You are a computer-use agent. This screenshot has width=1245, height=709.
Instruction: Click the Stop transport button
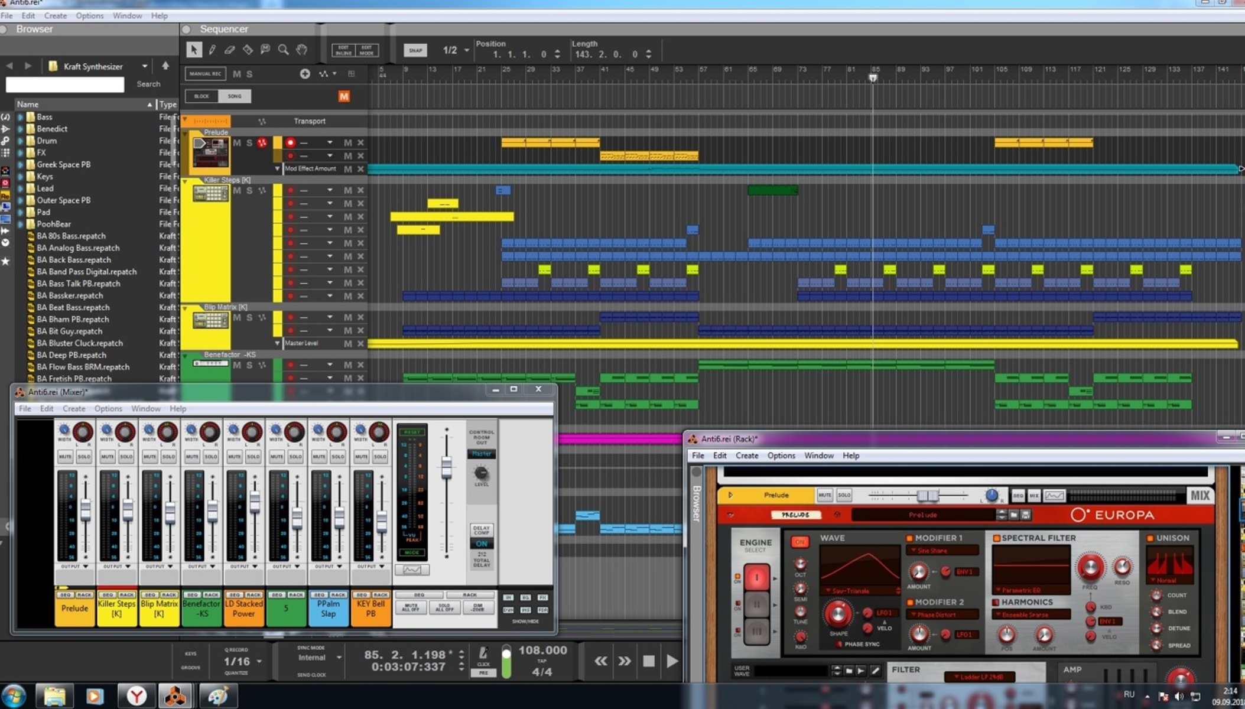click(x=649, y=661)
